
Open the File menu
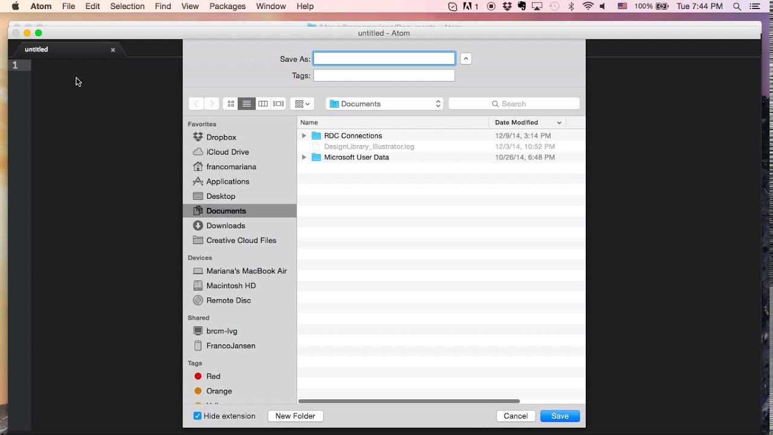tap(68, 6)
